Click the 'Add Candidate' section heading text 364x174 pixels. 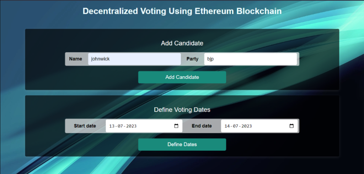pyautogui.click(x=182, y=43)
